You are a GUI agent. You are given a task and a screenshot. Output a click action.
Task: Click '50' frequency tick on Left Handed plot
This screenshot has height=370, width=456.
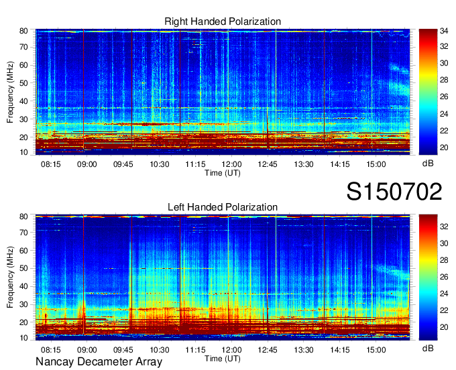pyautogui.click(x=23, y=268)
